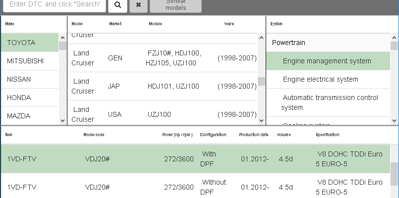The width and height of the screenshot is (399, 198).
Task: Click the Make column header
Action: pyautogui.click(x=10, y=24)
